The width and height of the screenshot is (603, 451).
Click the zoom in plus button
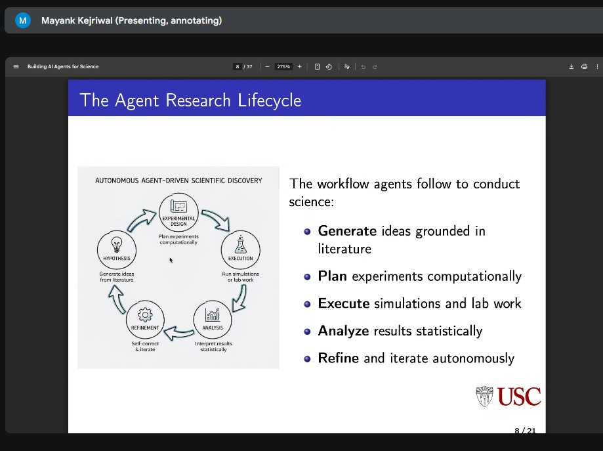point(300,66)
